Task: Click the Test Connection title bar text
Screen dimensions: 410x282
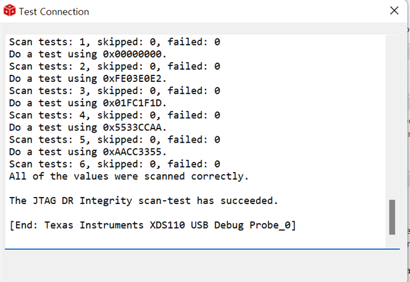Action: 54,12
